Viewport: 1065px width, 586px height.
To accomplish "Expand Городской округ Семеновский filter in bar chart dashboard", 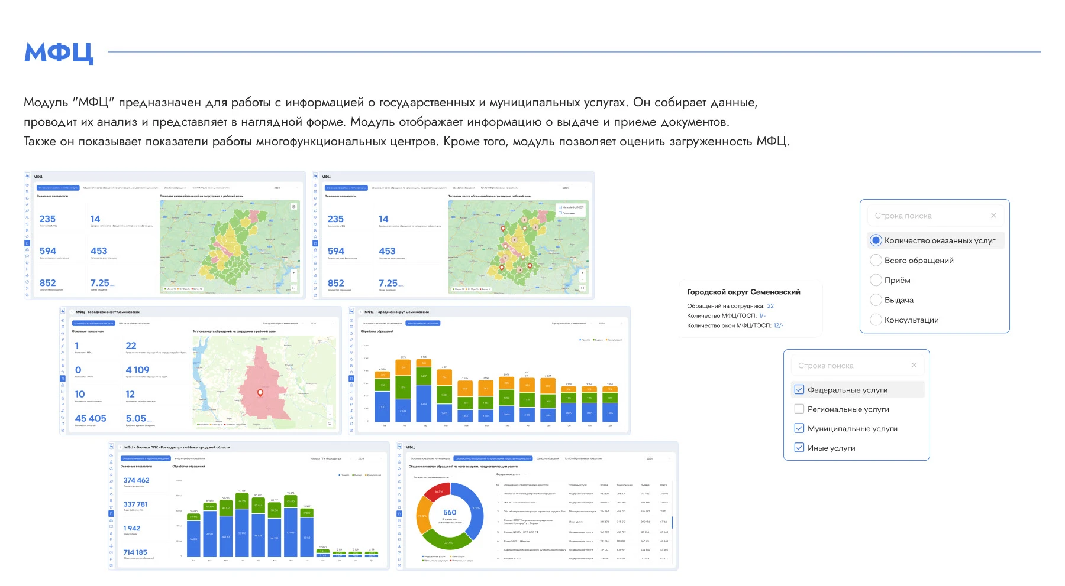I will coord(572,323).
